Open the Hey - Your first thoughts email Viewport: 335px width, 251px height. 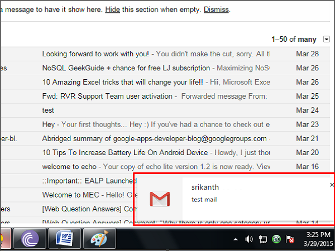click(165, 124)
